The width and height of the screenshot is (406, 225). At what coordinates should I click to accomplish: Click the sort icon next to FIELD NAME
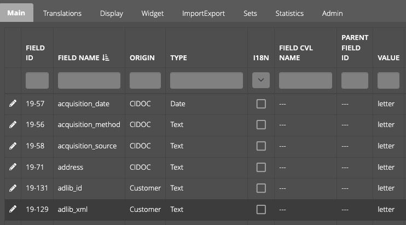[x=106, y=57]
